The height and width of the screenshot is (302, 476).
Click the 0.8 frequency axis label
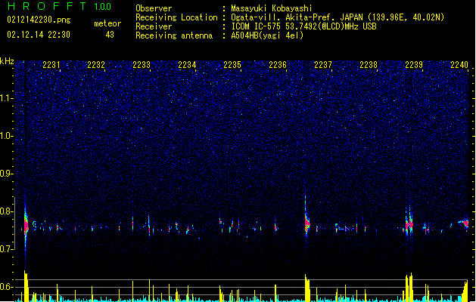point(7,211)
